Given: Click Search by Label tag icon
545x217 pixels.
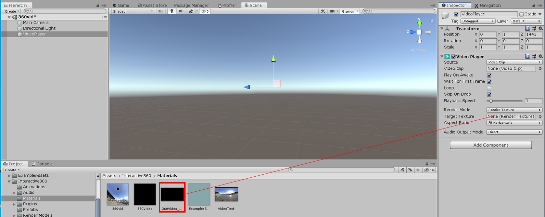Looking at the screenshot, I should 410,170.
